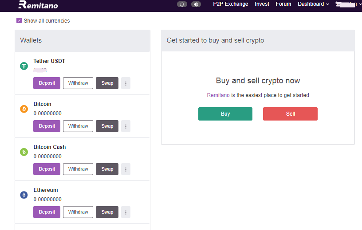Click the red Sell button

[x=290, y=114]
